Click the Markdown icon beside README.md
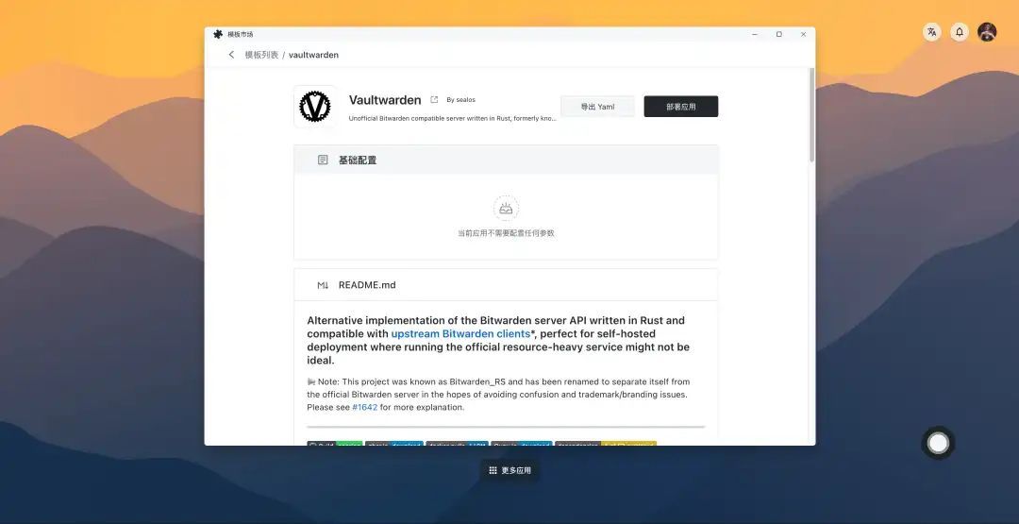This screenshot has height=524, width=1019. point(323,285)
